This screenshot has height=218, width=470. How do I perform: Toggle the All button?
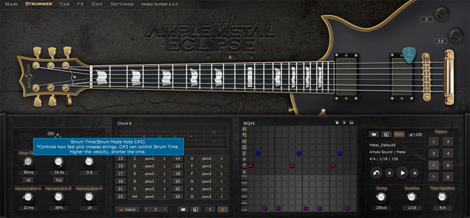coord(28,180)
